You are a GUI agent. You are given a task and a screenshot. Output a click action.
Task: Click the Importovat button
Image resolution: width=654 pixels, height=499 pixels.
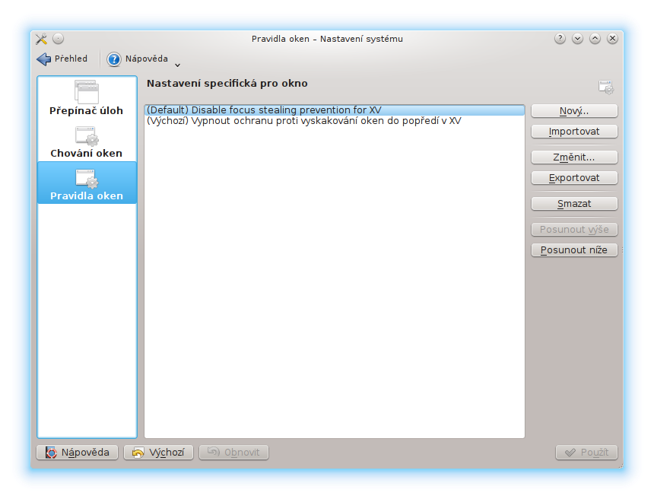tap(574, 132)
